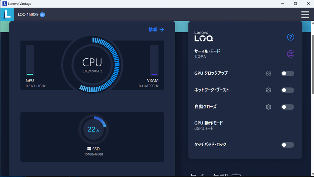Click the SSD 22% usage ring
314x177 pixels.
pyautogui.click(x=93, y=129)
